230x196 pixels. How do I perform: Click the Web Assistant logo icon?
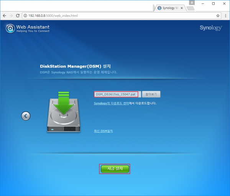tap(10, 28)
